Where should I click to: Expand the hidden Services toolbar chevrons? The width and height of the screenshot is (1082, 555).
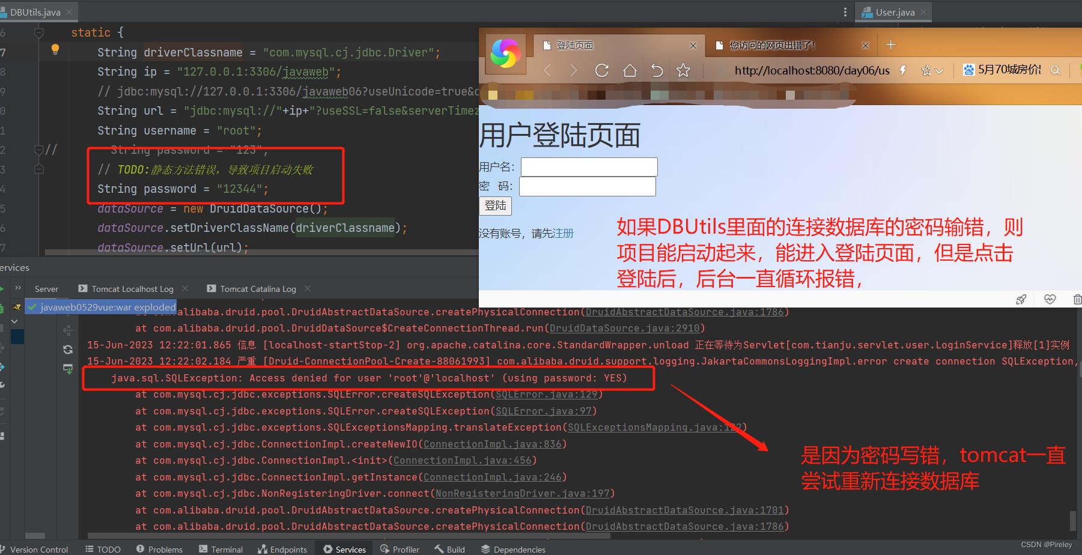[17, 288]
